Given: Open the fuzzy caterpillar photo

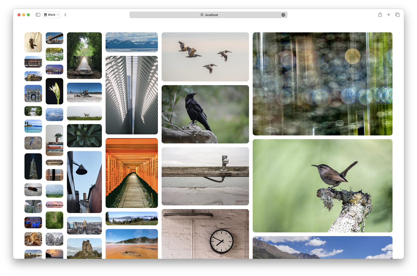Looking at the screenshot, I should (33, 190).
